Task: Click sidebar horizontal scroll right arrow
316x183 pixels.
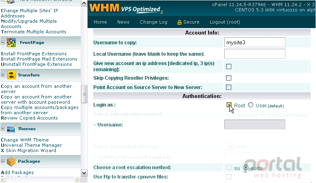Action: coord(77,180)
